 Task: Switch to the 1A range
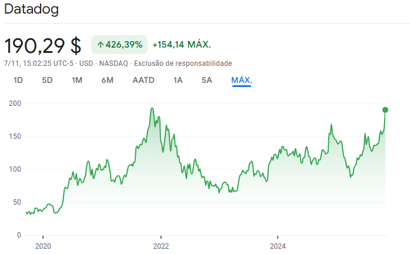(x=178, y=80)
